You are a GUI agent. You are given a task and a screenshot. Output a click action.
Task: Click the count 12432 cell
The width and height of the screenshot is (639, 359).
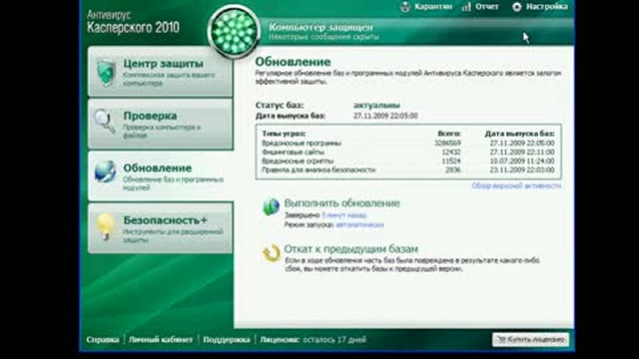coord(451,153)
